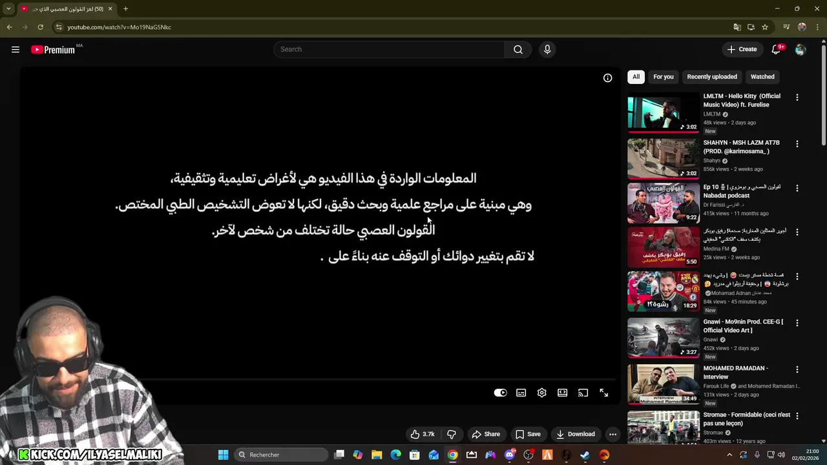Image resolution: width=827 pixels, height=465 pixels.
Task: Open more actions ellipsis below video
Action: coord(612,434)
